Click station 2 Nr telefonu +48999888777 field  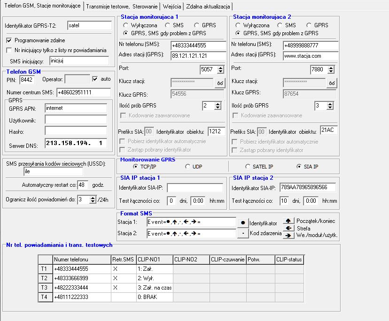[x=311, y=46]
